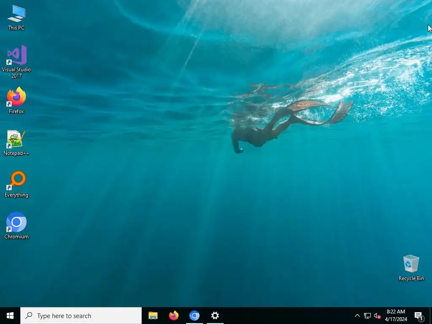The image size is (432, 324).
Task: Click the taskbar search box
Action: click(x=81, y=316)
